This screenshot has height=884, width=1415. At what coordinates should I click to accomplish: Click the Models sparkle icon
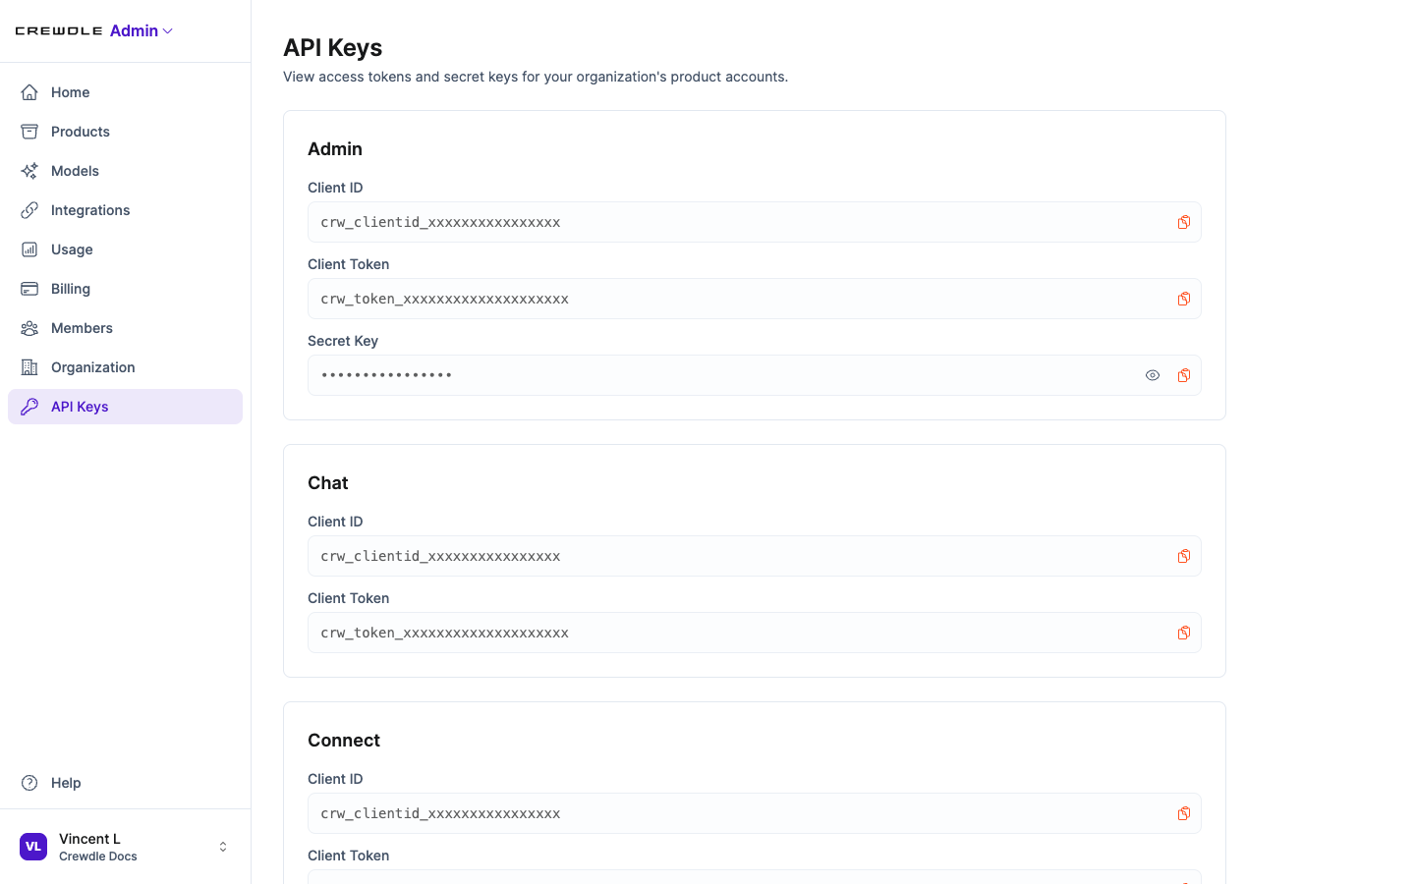click(x=29, y=171)
